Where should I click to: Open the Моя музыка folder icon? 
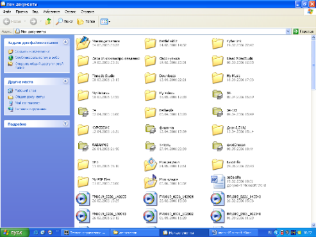(150, 181)
